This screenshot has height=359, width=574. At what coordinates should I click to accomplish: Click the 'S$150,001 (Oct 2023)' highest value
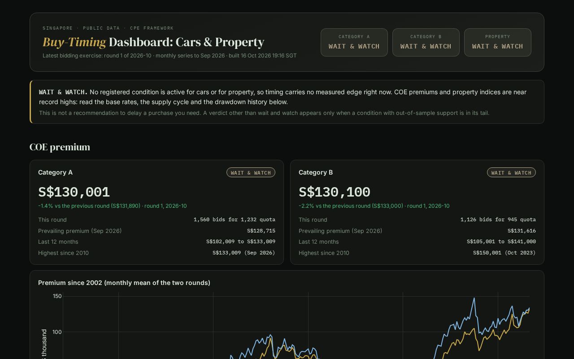[504, 253]
